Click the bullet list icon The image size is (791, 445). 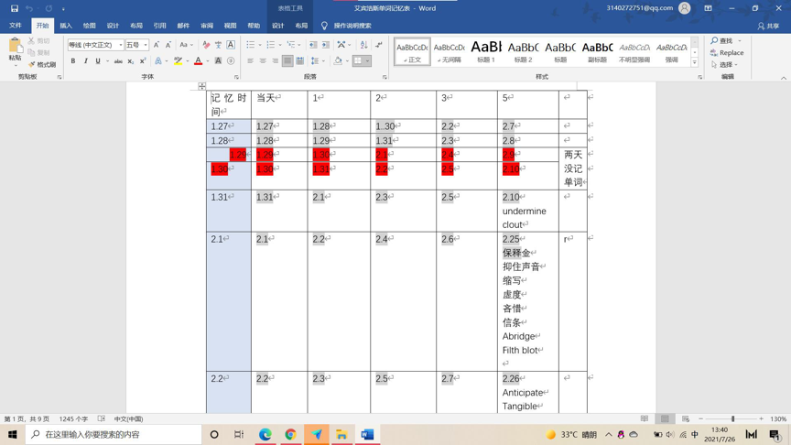coord(250,45)
